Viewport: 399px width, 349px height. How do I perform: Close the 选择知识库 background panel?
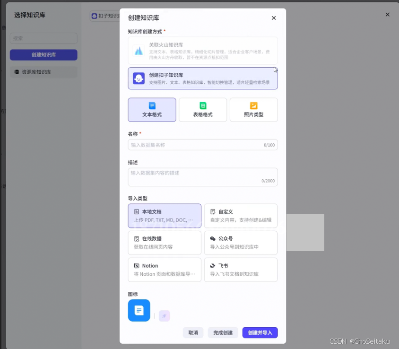coord(387,15)
